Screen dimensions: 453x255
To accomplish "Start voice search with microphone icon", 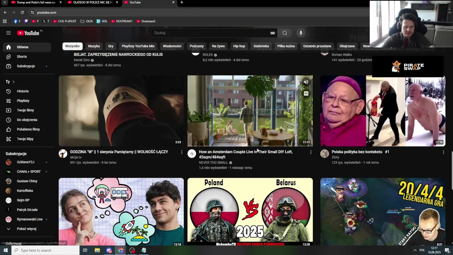I will click(301, 33).
